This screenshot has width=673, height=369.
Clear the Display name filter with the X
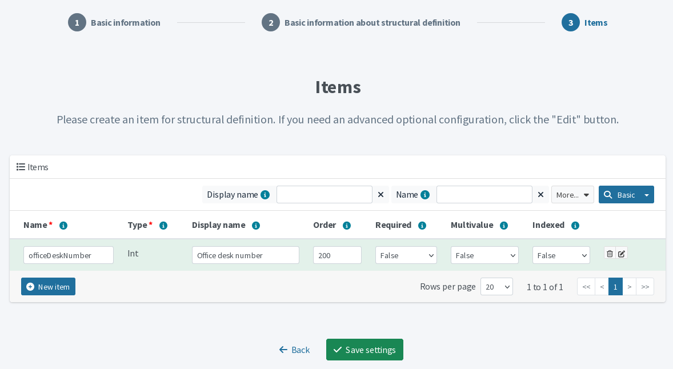[x=380, y=194]
